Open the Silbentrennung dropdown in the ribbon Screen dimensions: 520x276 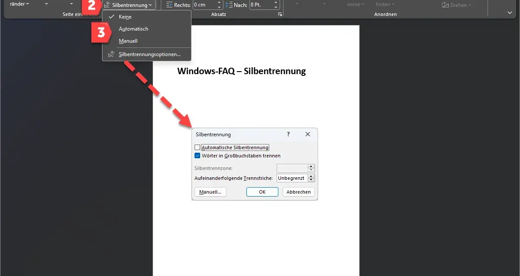[x=129, y=5]
